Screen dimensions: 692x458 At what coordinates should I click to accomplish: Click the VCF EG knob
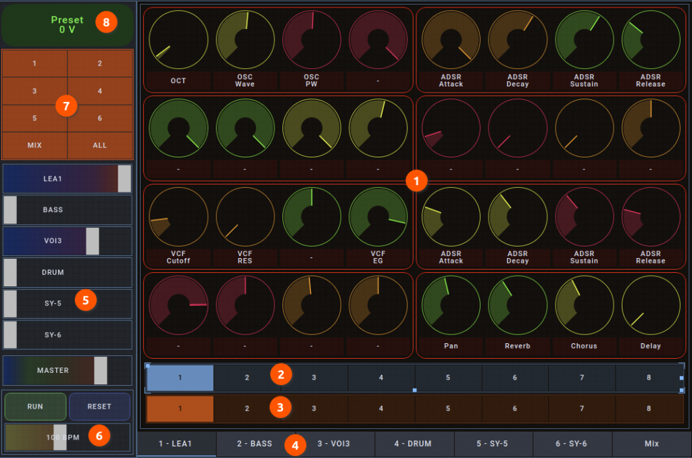coord(378,217)
